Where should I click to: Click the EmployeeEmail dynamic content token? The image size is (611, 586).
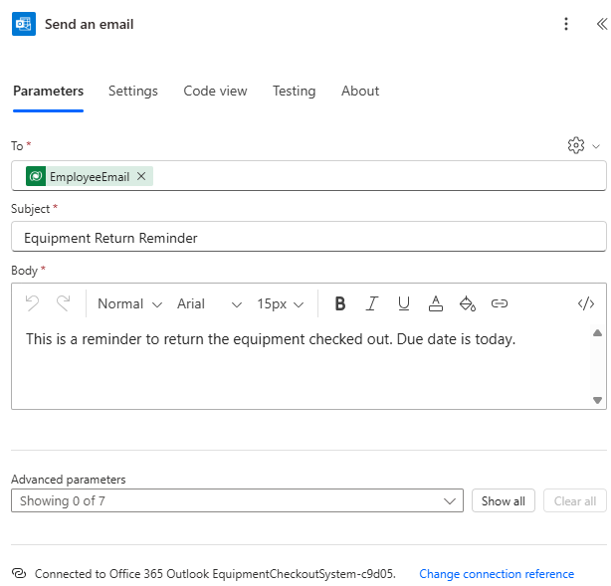pos(90,176)
